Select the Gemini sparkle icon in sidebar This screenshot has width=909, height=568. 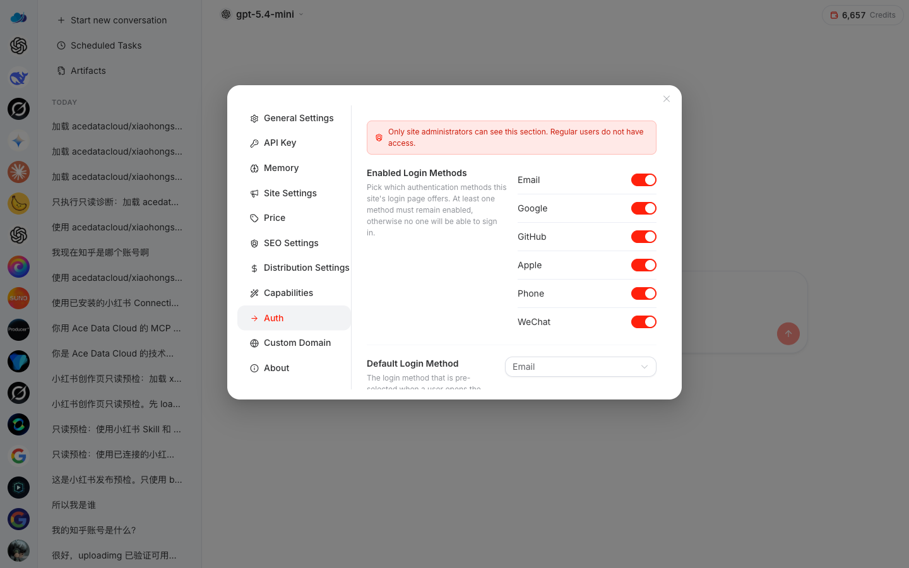click(18, 141)
